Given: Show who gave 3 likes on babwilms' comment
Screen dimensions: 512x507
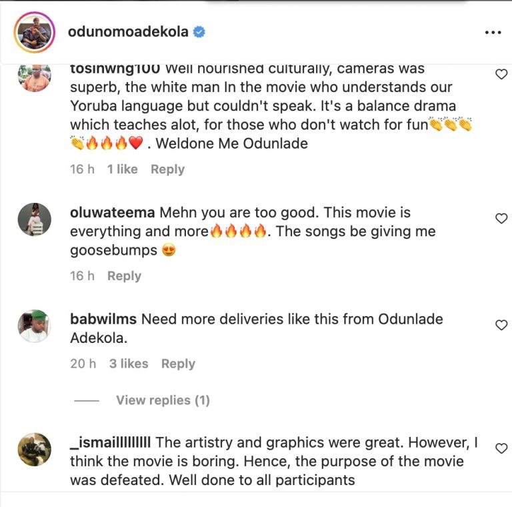Looking at the screenshot, I should click(129, 364).
